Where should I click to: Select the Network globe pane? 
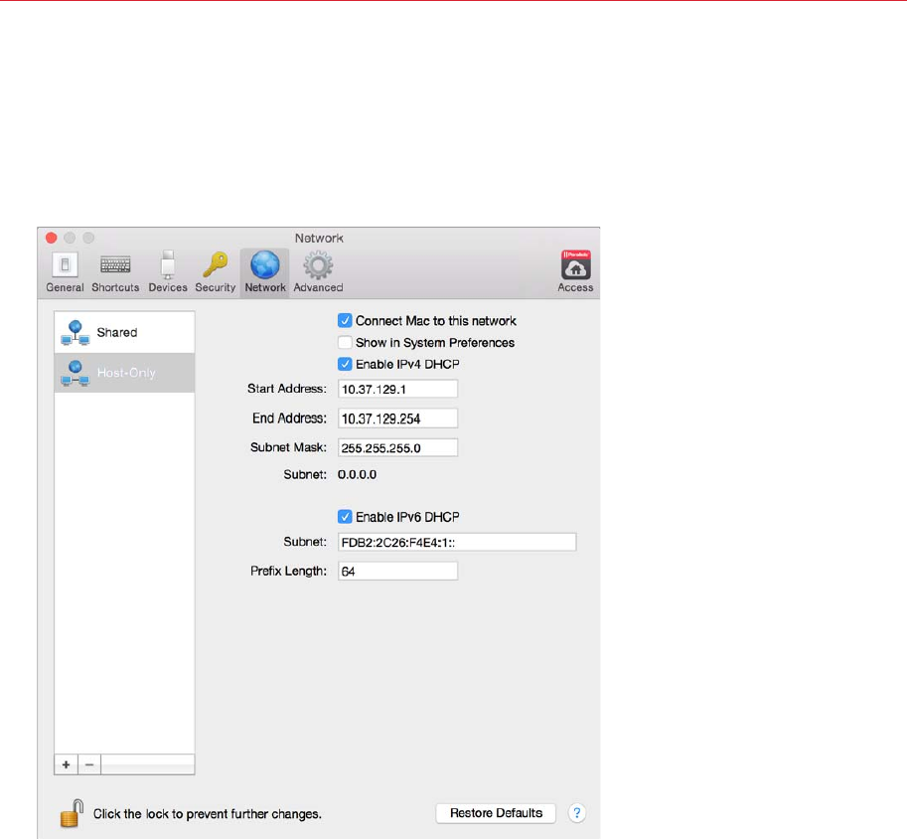[x=265, y=272]
